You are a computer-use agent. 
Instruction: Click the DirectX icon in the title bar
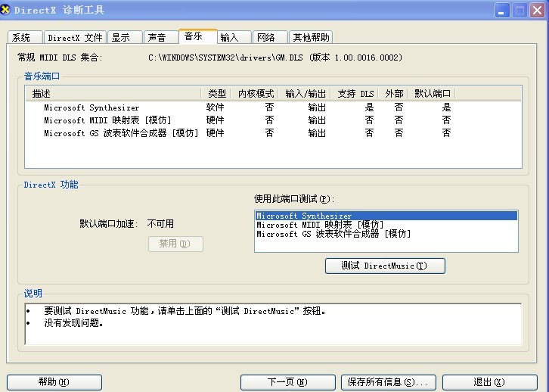click(x=5, y=10)
